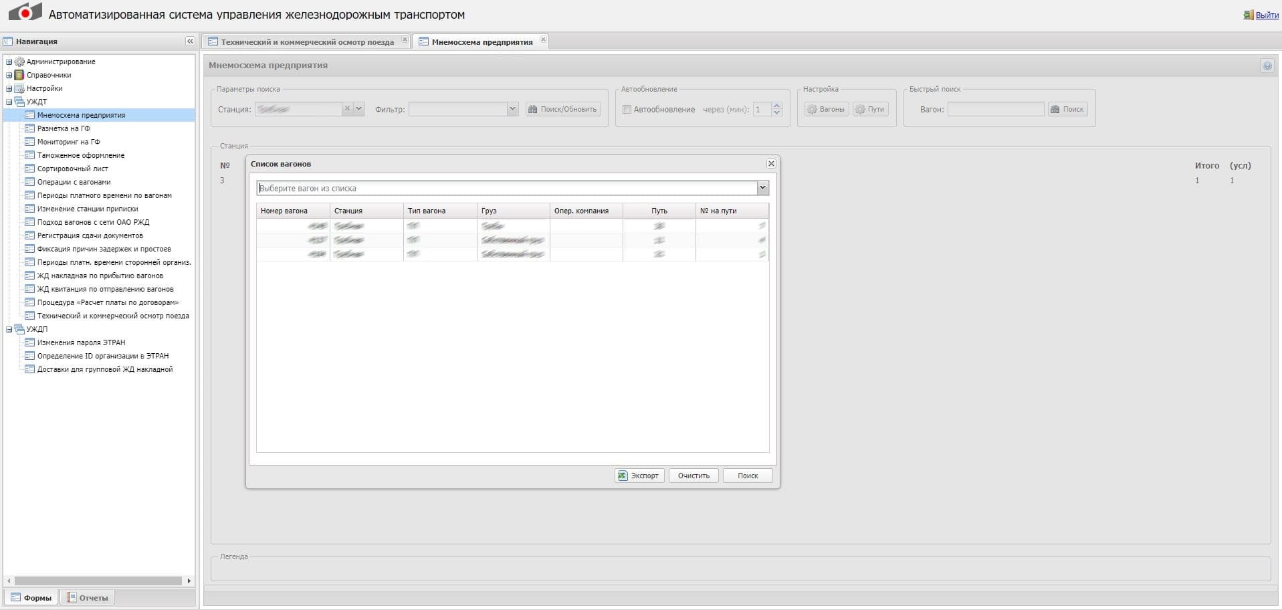The height and width of the screenshot is (610, 1282).
Task: Click the 'Очистить' button
Action: click(693, 476)
